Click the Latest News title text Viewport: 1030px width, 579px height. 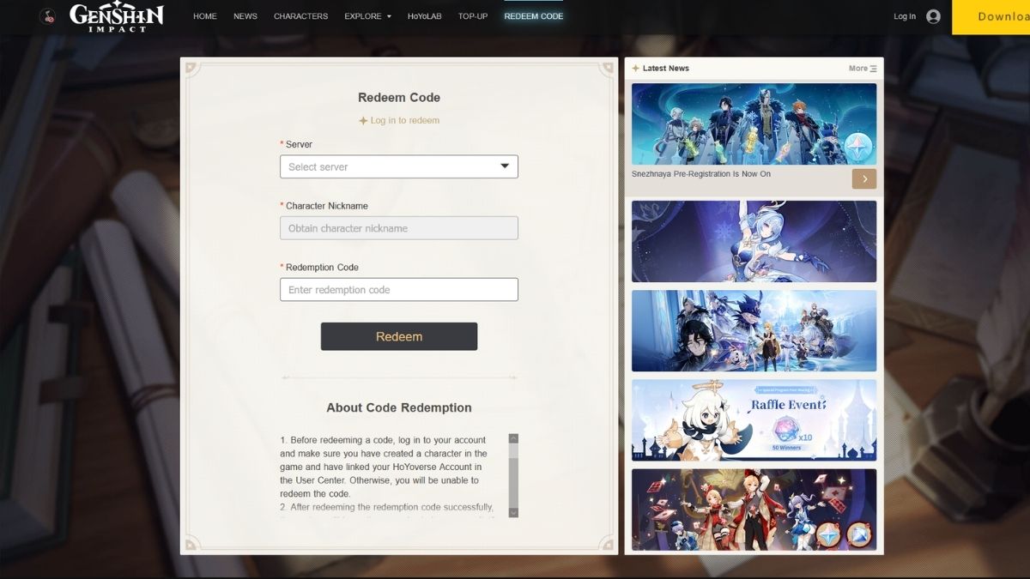[666, 69]
